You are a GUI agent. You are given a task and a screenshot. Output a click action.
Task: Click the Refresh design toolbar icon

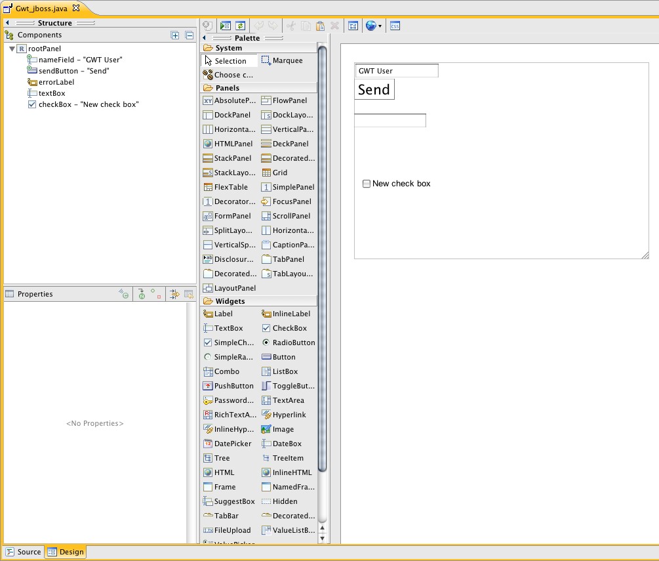(x=241, y=26)
